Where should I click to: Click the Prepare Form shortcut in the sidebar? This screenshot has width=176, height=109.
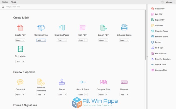pos(159,53)
